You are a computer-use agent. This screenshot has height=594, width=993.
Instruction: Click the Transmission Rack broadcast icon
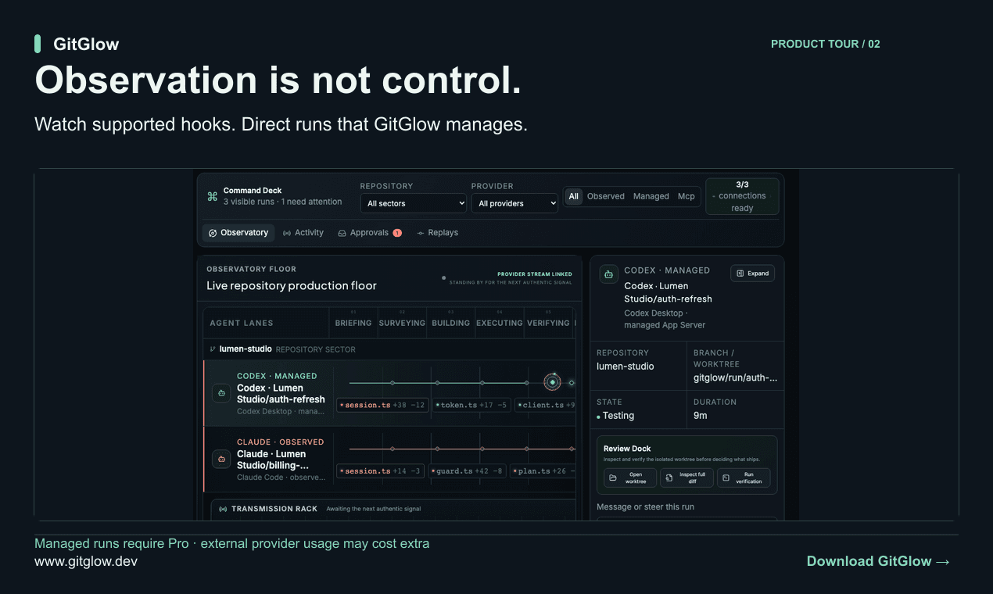coord(223,509)
